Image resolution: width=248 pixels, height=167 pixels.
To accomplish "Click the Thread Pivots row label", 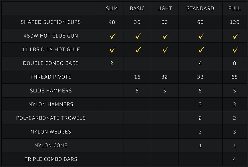I will tap(51, 77).
